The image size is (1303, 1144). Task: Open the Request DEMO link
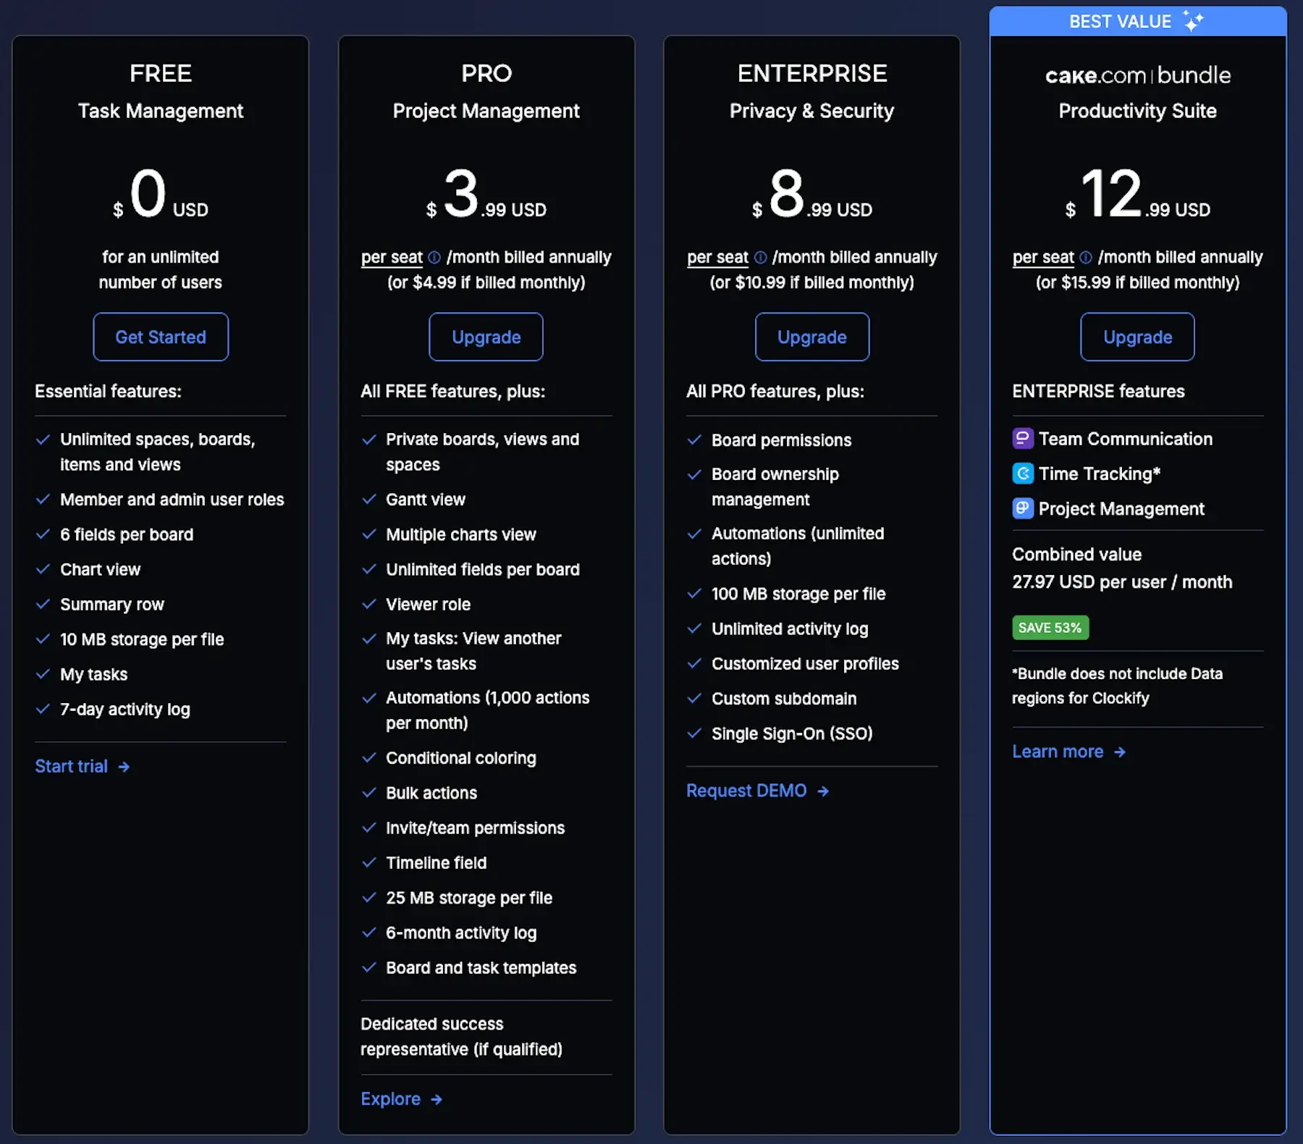coord(758,791)
